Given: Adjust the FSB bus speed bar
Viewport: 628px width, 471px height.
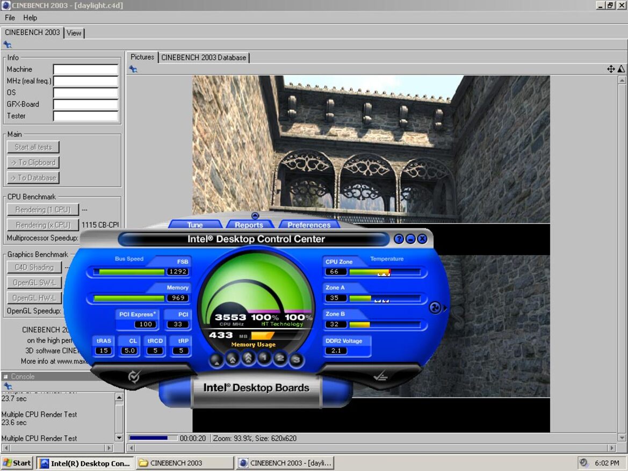Looking at the screenshot, I should pyautogui.click(x=129, y=272).
